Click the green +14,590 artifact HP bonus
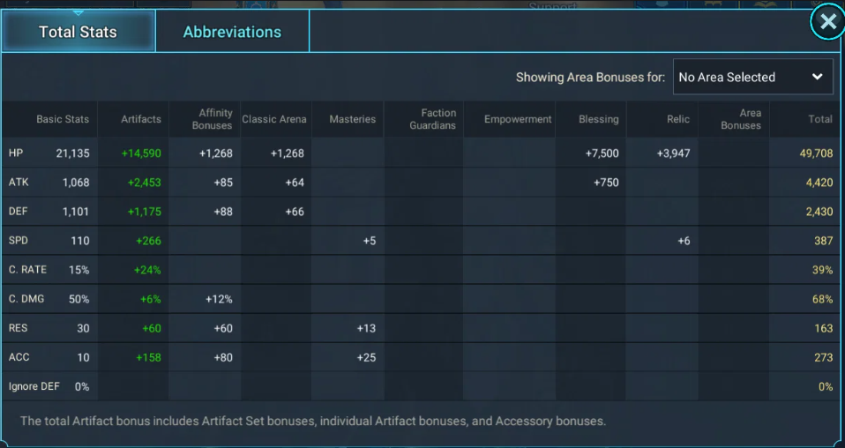This screenshot has height=448, width=845. pos(141,153)
